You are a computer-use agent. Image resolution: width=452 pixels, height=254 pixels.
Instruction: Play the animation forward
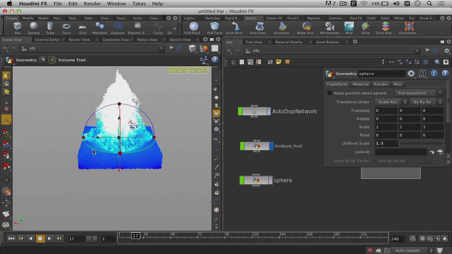(49, 239)
